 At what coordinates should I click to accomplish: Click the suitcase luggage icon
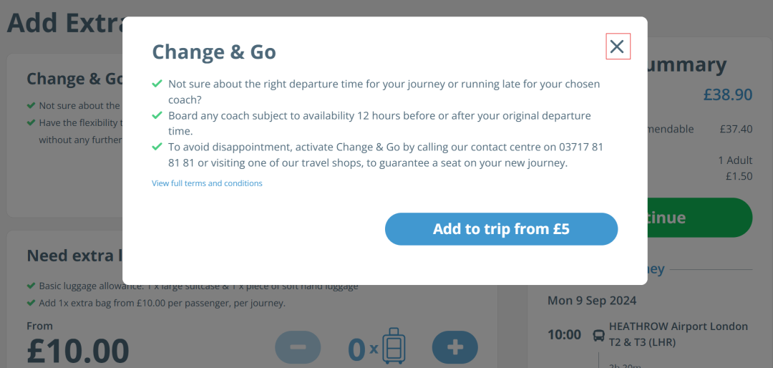394,347
